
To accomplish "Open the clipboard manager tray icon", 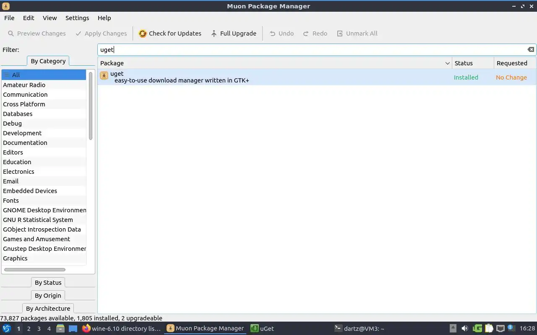I will 489,329.
